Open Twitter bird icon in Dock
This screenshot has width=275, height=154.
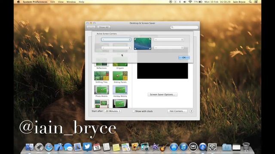tap(87, 147)
